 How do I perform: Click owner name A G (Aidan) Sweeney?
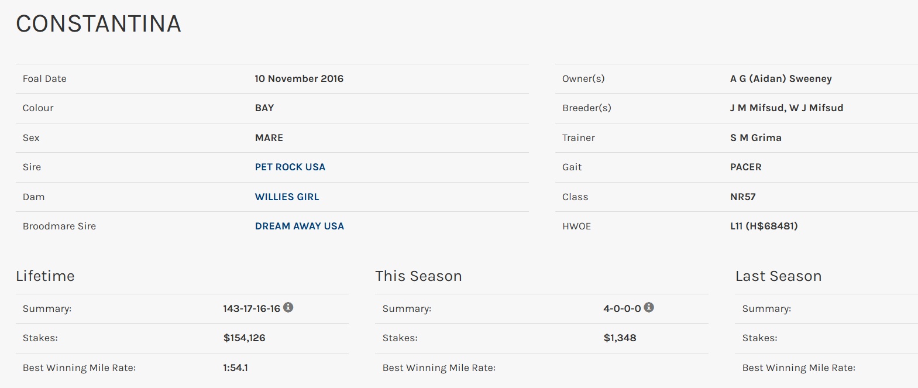781,79
